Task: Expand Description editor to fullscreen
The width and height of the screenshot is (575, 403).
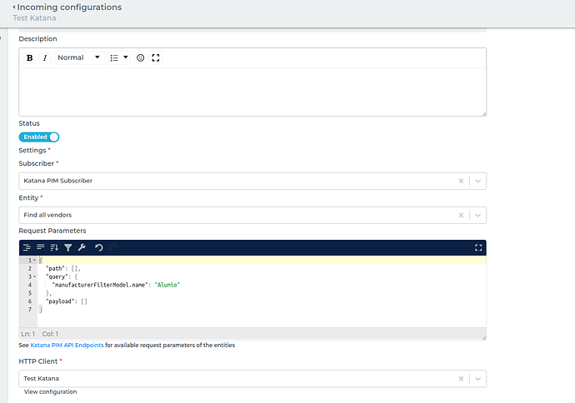Action: tap(156, 57)
